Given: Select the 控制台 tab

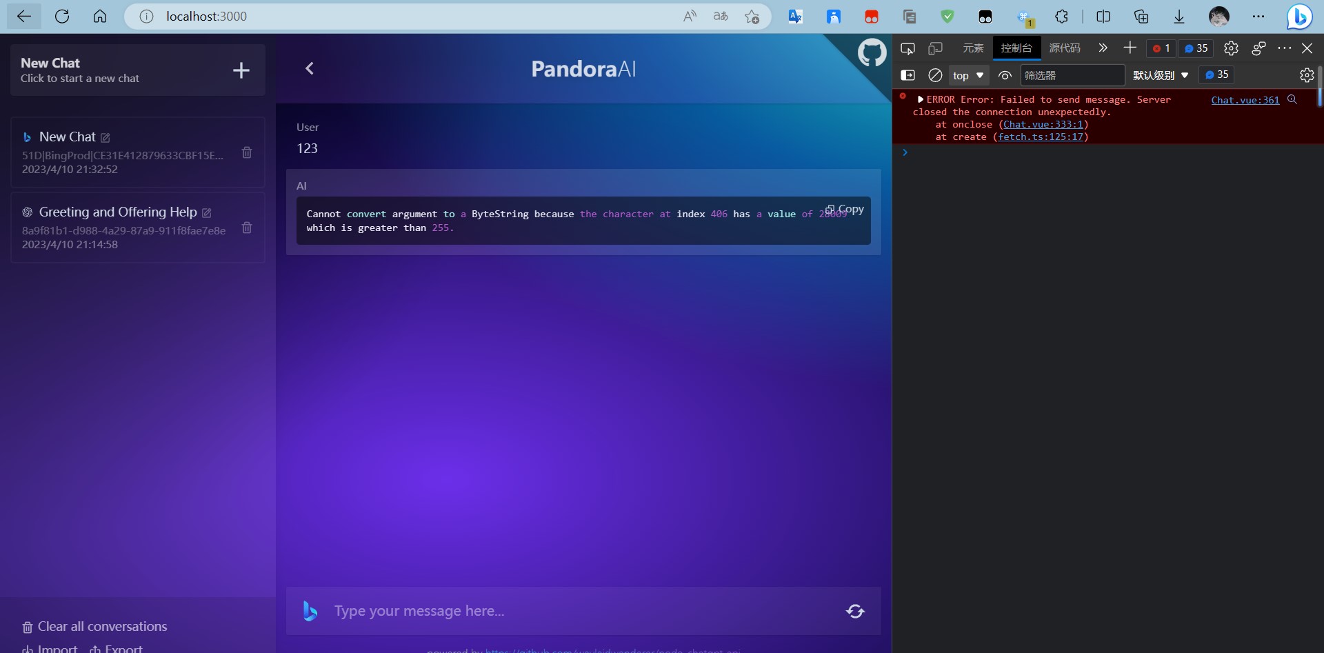Looking at the screenshot, I should pos(1016,48).
